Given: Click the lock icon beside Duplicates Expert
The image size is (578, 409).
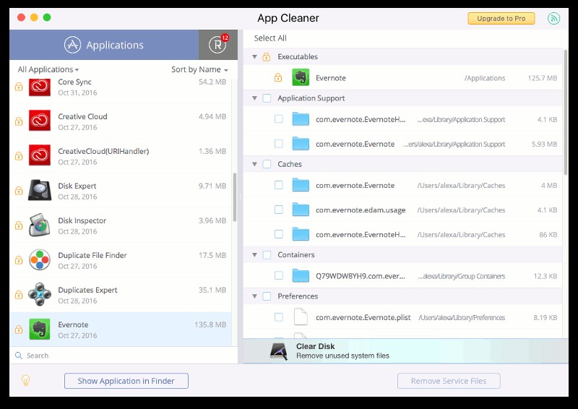Looking at the screenshot, I should pos(19,295).
